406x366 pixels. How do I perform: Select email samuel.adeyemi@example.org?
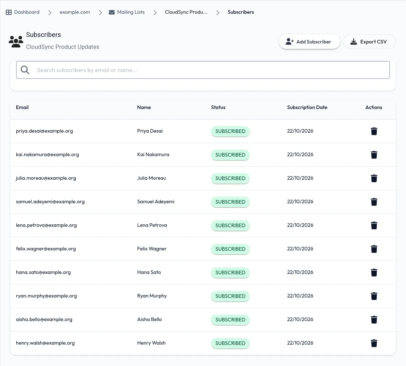click(x=50, y=201)
